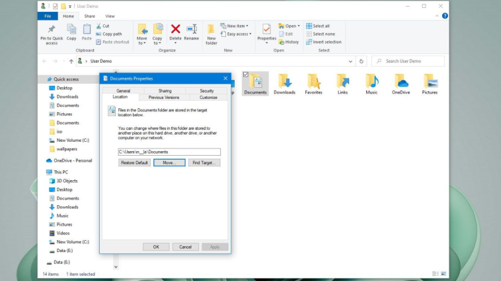Switch to large icons view in status bar
This screenshot has height=281, width=501.
[x=443, y=274]
